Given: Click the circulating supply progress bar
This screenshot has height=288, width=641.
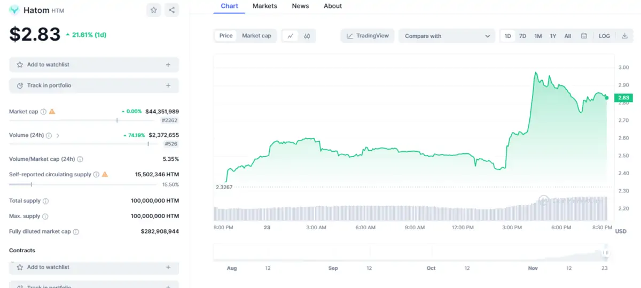Looking at the screenshot, I should [84, 184].
